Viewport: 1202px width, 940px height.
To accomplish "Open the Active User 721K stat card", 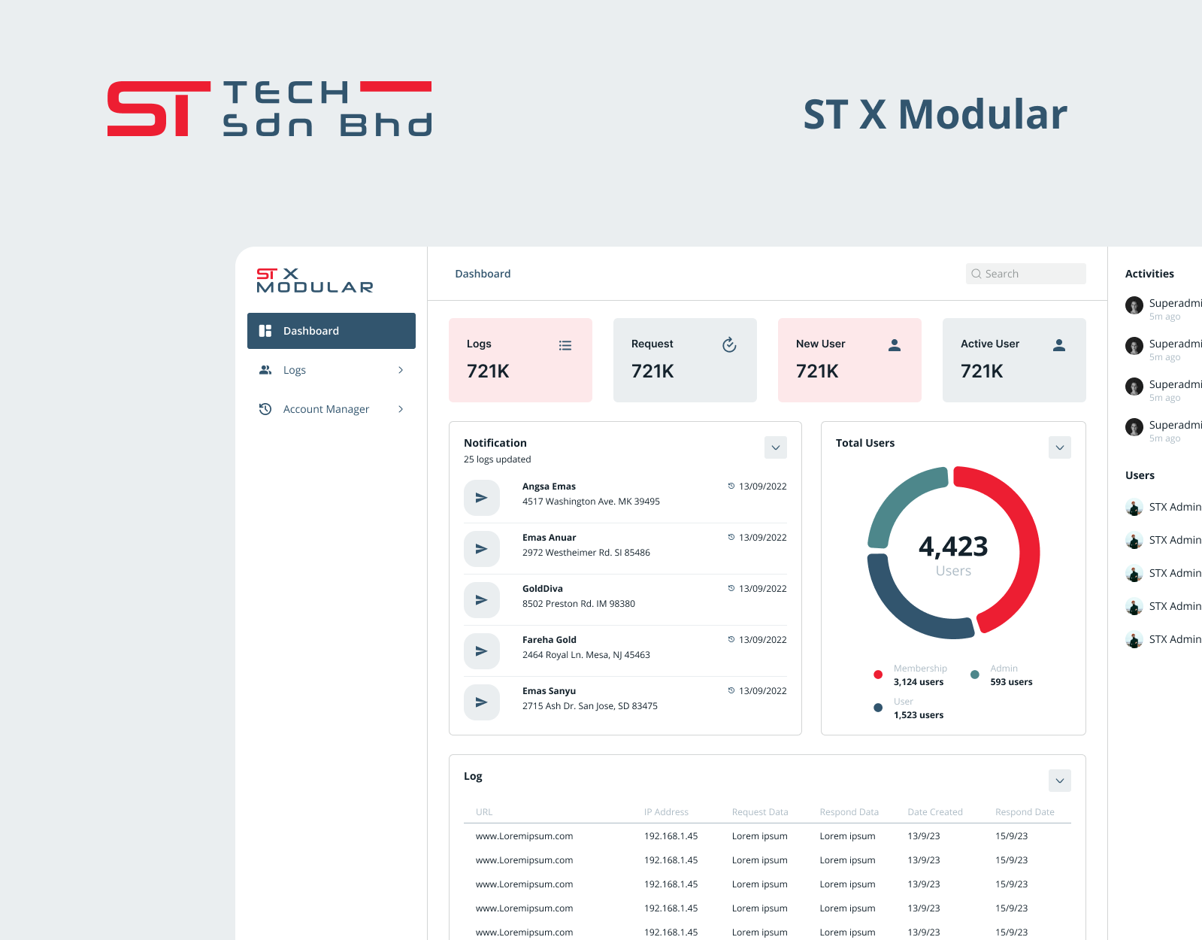I will (x=1014, y=360).
